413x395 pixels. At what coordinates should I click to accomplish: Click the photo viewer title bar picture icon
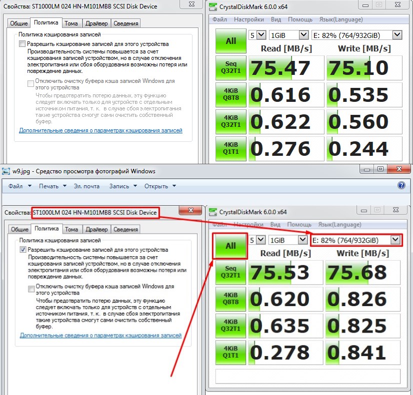[x=6, y=171]
